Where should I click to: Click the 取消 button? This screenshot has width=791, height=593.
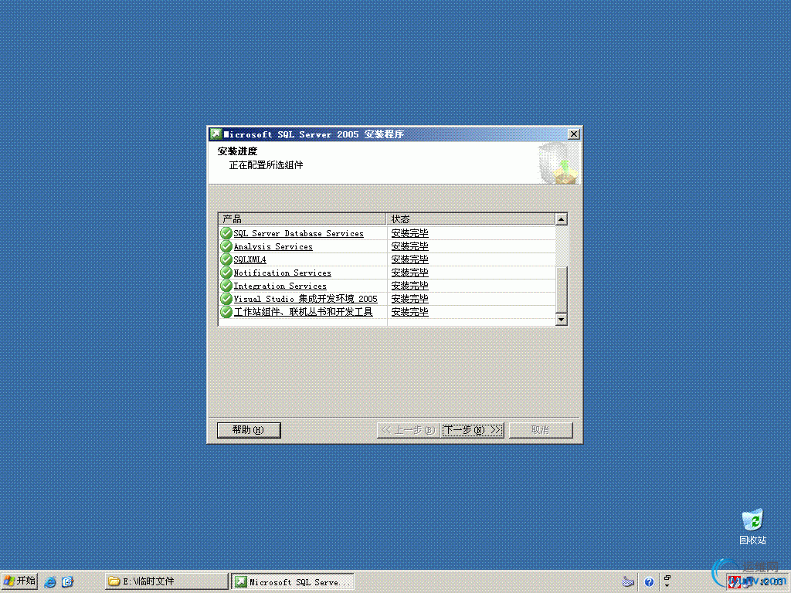pyautogui.click(x=540, y=430)
